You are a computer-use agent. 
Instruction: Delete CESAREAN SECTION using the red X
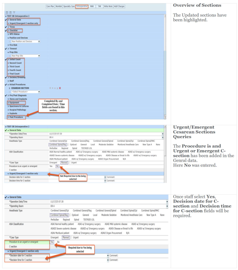[60, 88]
